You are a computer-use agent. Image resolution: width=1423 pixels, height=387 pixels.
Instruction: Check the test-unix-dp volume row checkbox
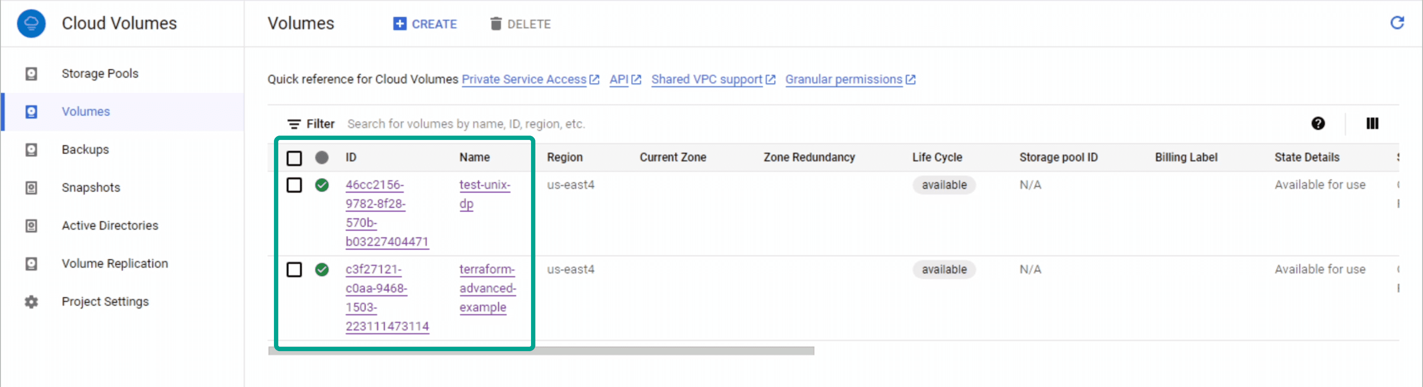click(x=294, y=185)
